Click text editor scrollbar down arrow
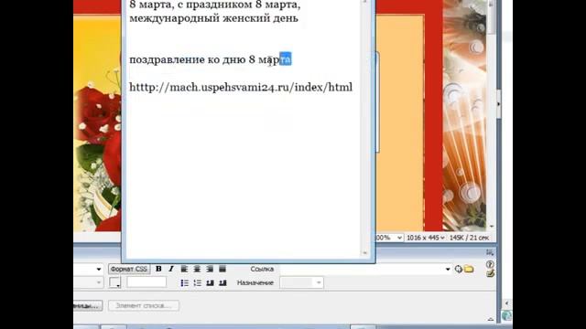 (364, 253)
